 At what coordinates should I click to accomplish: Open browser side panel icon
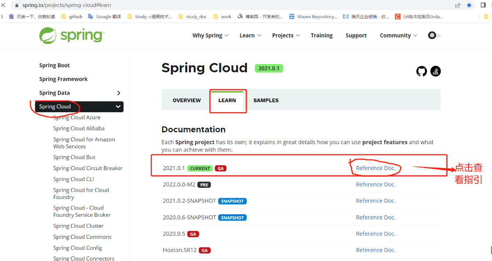483,5
